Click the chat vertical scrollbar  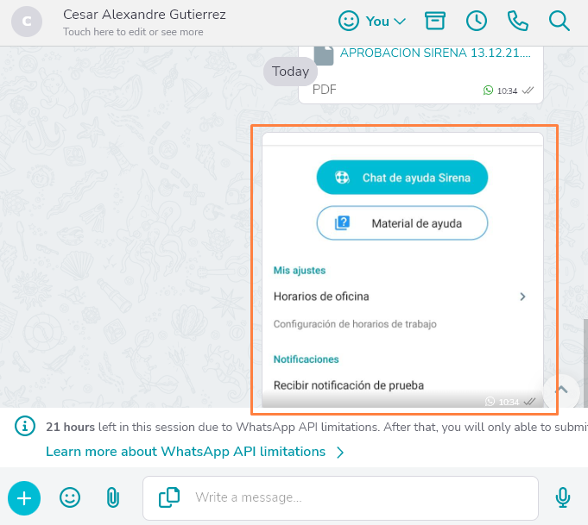pos(585,362)
